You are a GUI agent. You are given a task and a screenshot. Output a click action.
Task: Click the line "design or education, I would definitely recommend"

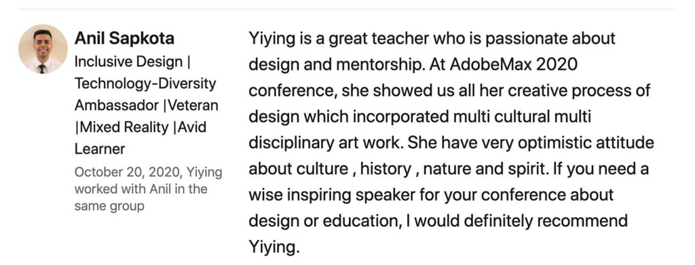[x=438, y=221]
